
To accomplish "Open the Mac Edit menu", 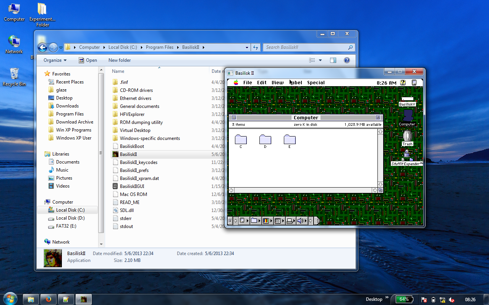I will coord(262,82).
